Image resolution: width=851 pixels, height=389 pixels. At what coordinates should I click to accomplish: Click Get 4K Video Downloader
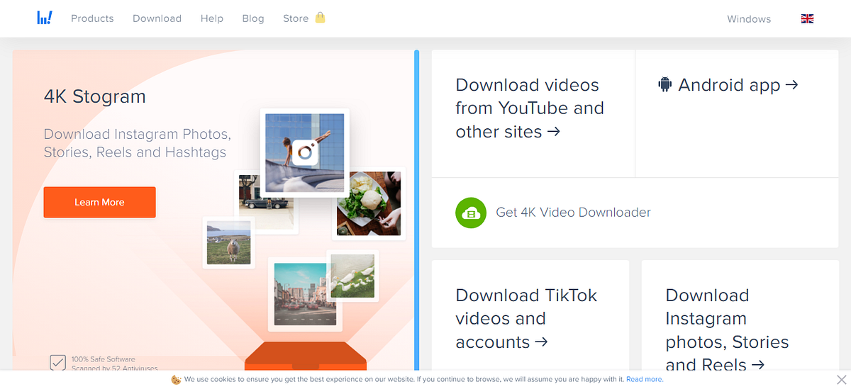pyautogui.click(x=573, y=212)
